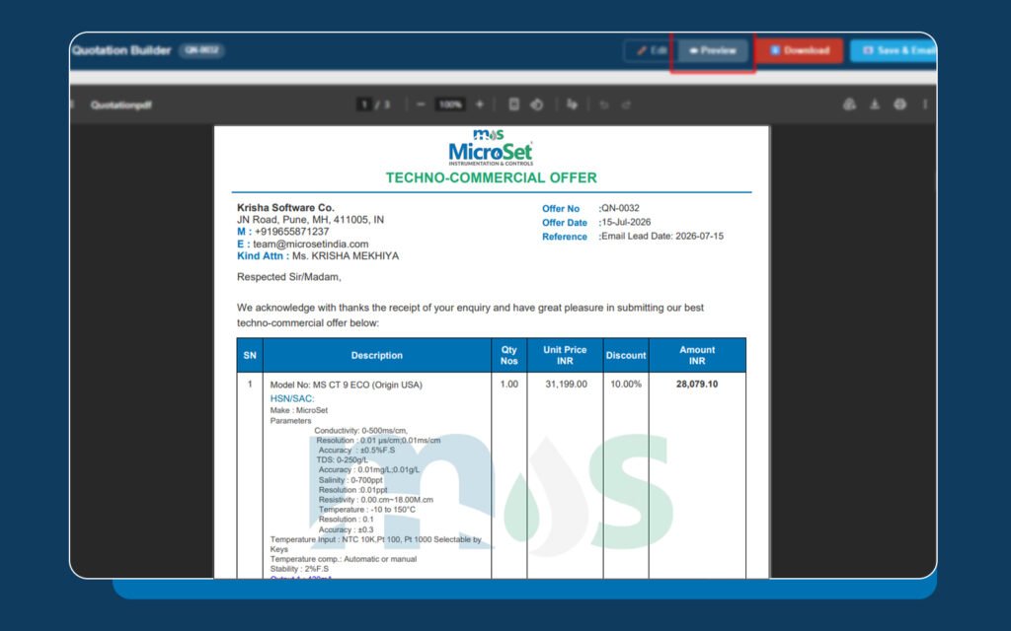The height and width of the screenshot is (631, 1011).
Task: Click the 10.00% discount cell
Action: tap(625, 385)
